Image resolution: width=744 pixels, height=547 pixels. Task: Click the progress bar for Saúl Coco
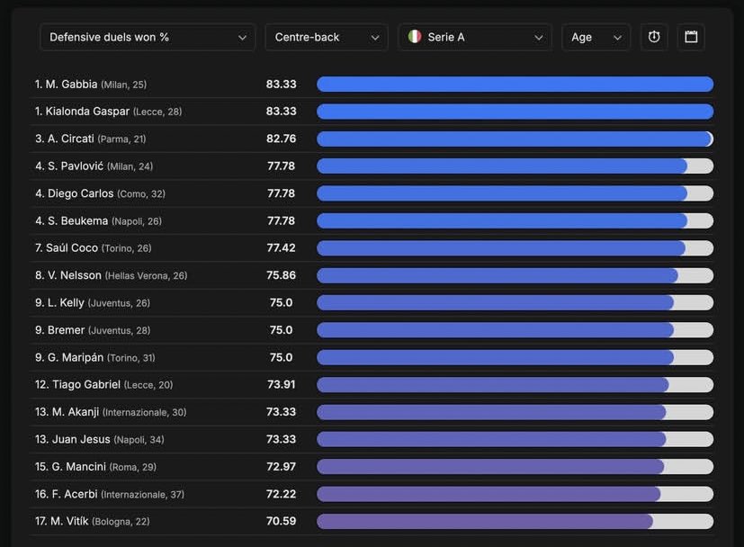(515, 248)
